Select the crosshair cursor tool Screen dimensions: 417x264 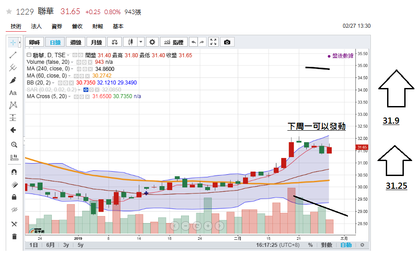point(13,43)
